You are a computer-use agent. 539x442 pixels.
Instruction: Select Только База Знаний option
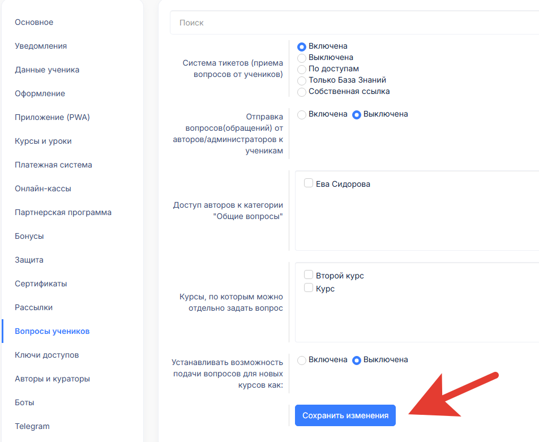[302, 80]
